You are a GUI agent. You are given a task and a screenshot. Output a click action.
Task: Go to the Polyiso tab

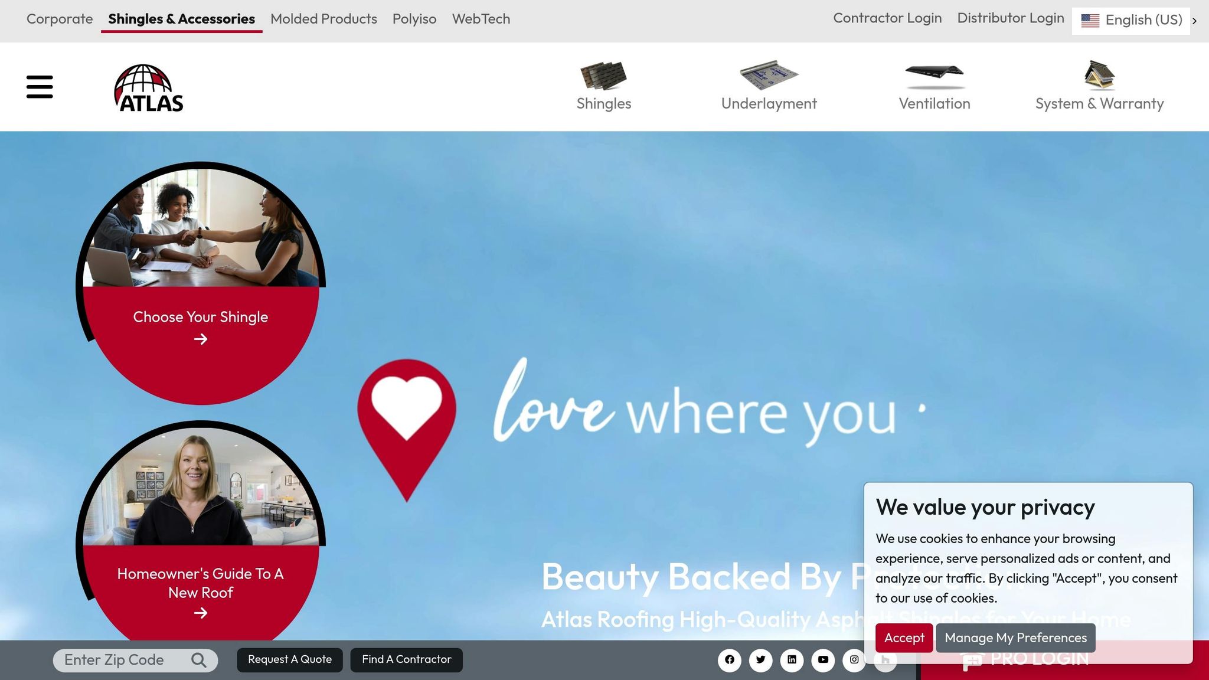(414, 19)
